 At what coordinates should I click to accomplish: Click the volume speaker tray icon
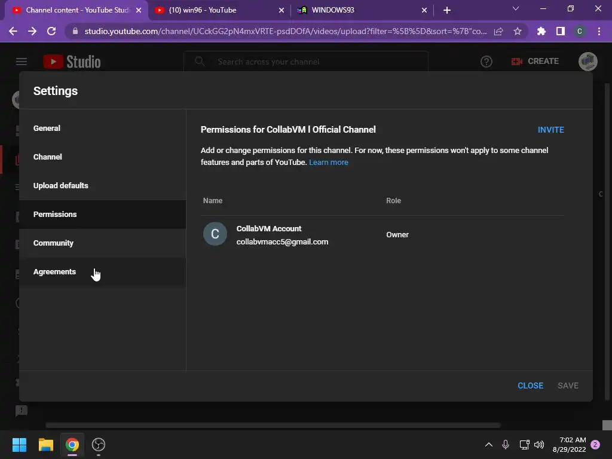coord(539,445)
